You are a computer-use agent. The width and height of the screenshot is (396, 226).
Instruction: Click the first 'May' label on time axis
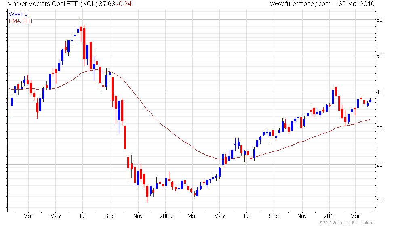[55, 216]
